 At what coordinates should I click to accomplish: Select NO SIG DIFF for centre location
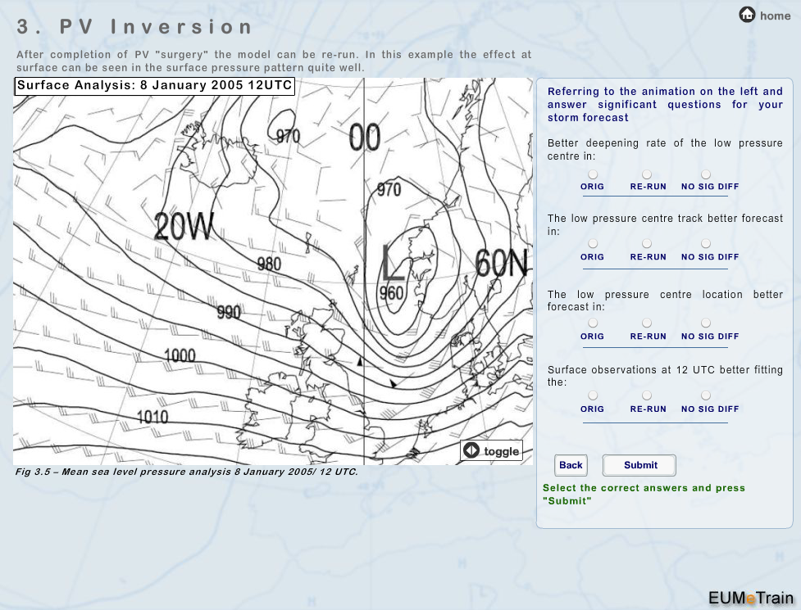tap(706, 323)
